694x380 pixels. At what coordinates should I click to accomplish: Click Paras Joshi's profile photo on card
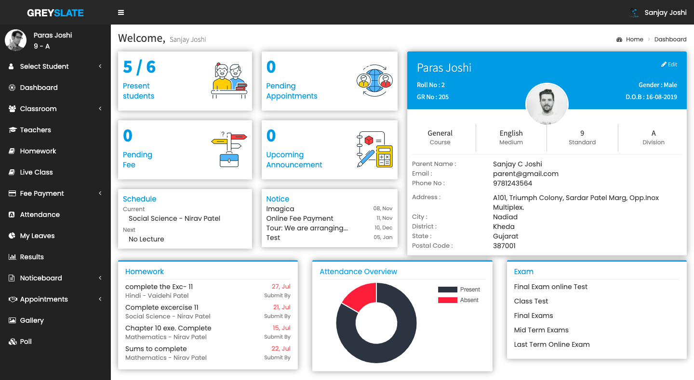click(x=547, y=104)
